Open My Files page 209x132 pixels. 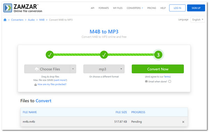coord(118,8)
